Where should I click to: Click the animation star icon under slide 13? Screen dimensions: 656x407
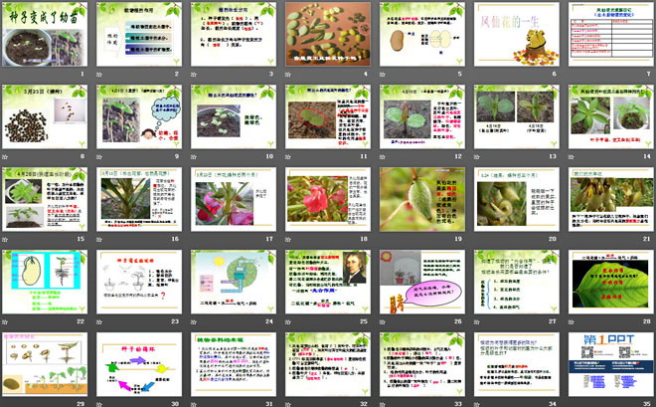coord(477,157)
